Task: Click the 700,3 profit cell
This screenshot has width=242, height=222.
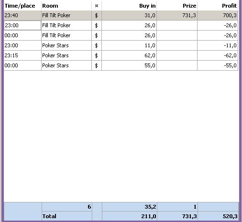Action: click(218, 15)
